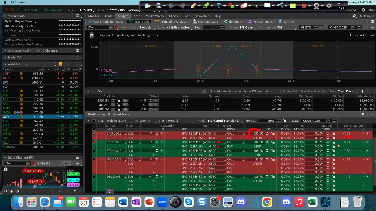
Task: Switch to the Trade tab
Action: click(108, 16)
